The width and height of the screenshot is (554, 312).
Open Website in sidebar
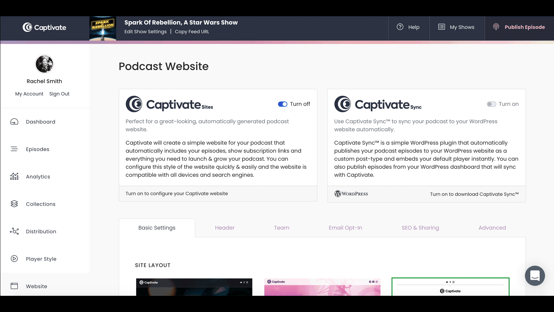(36, 286)
